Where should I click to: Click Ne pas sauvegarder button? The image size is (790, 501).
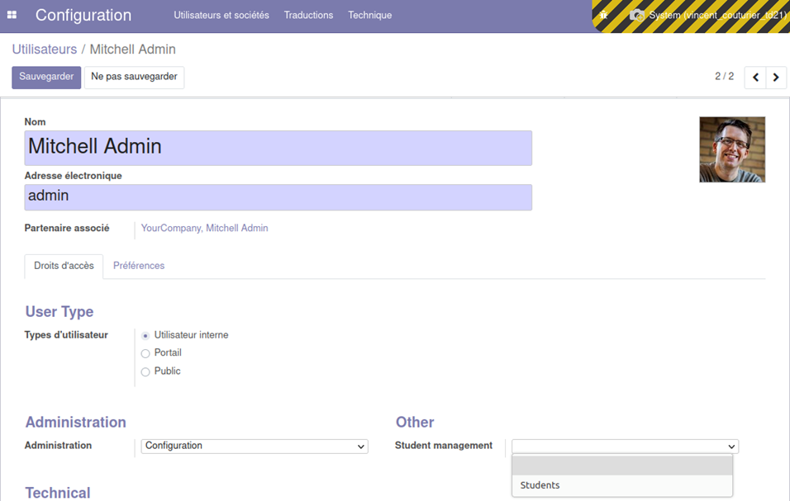point(134,77)
